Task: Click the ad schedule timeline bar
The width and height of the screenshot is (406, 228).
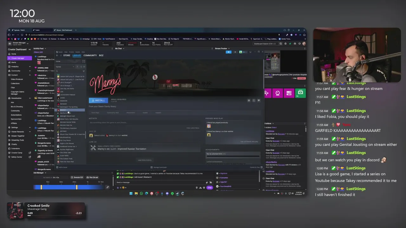Action: point(69,187)
